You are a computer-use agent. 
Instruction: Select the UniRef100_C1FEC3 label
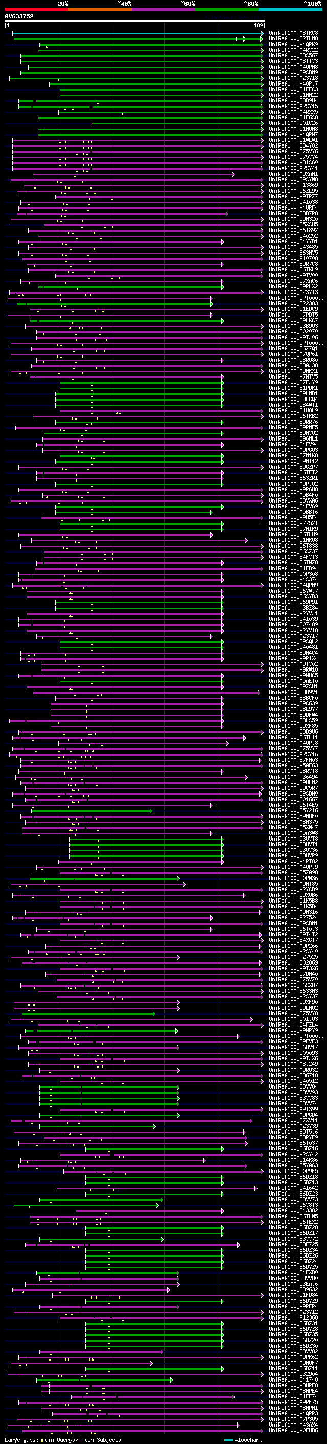(293, 89)
